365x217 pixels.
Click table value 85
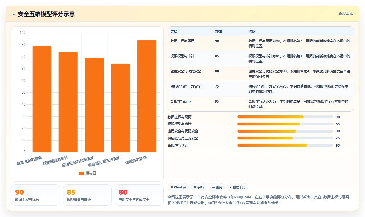click(217, 56)
